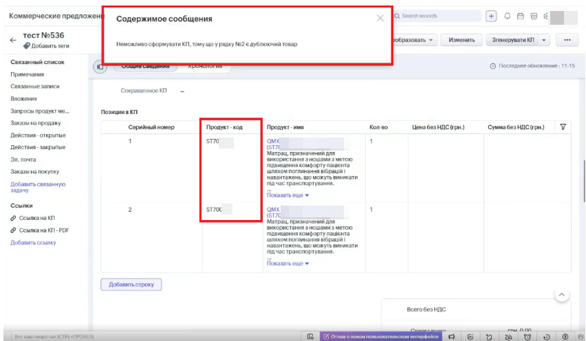Open the Zia assistant icon in bottom bar
586x341 pixels.
point(508,336)
